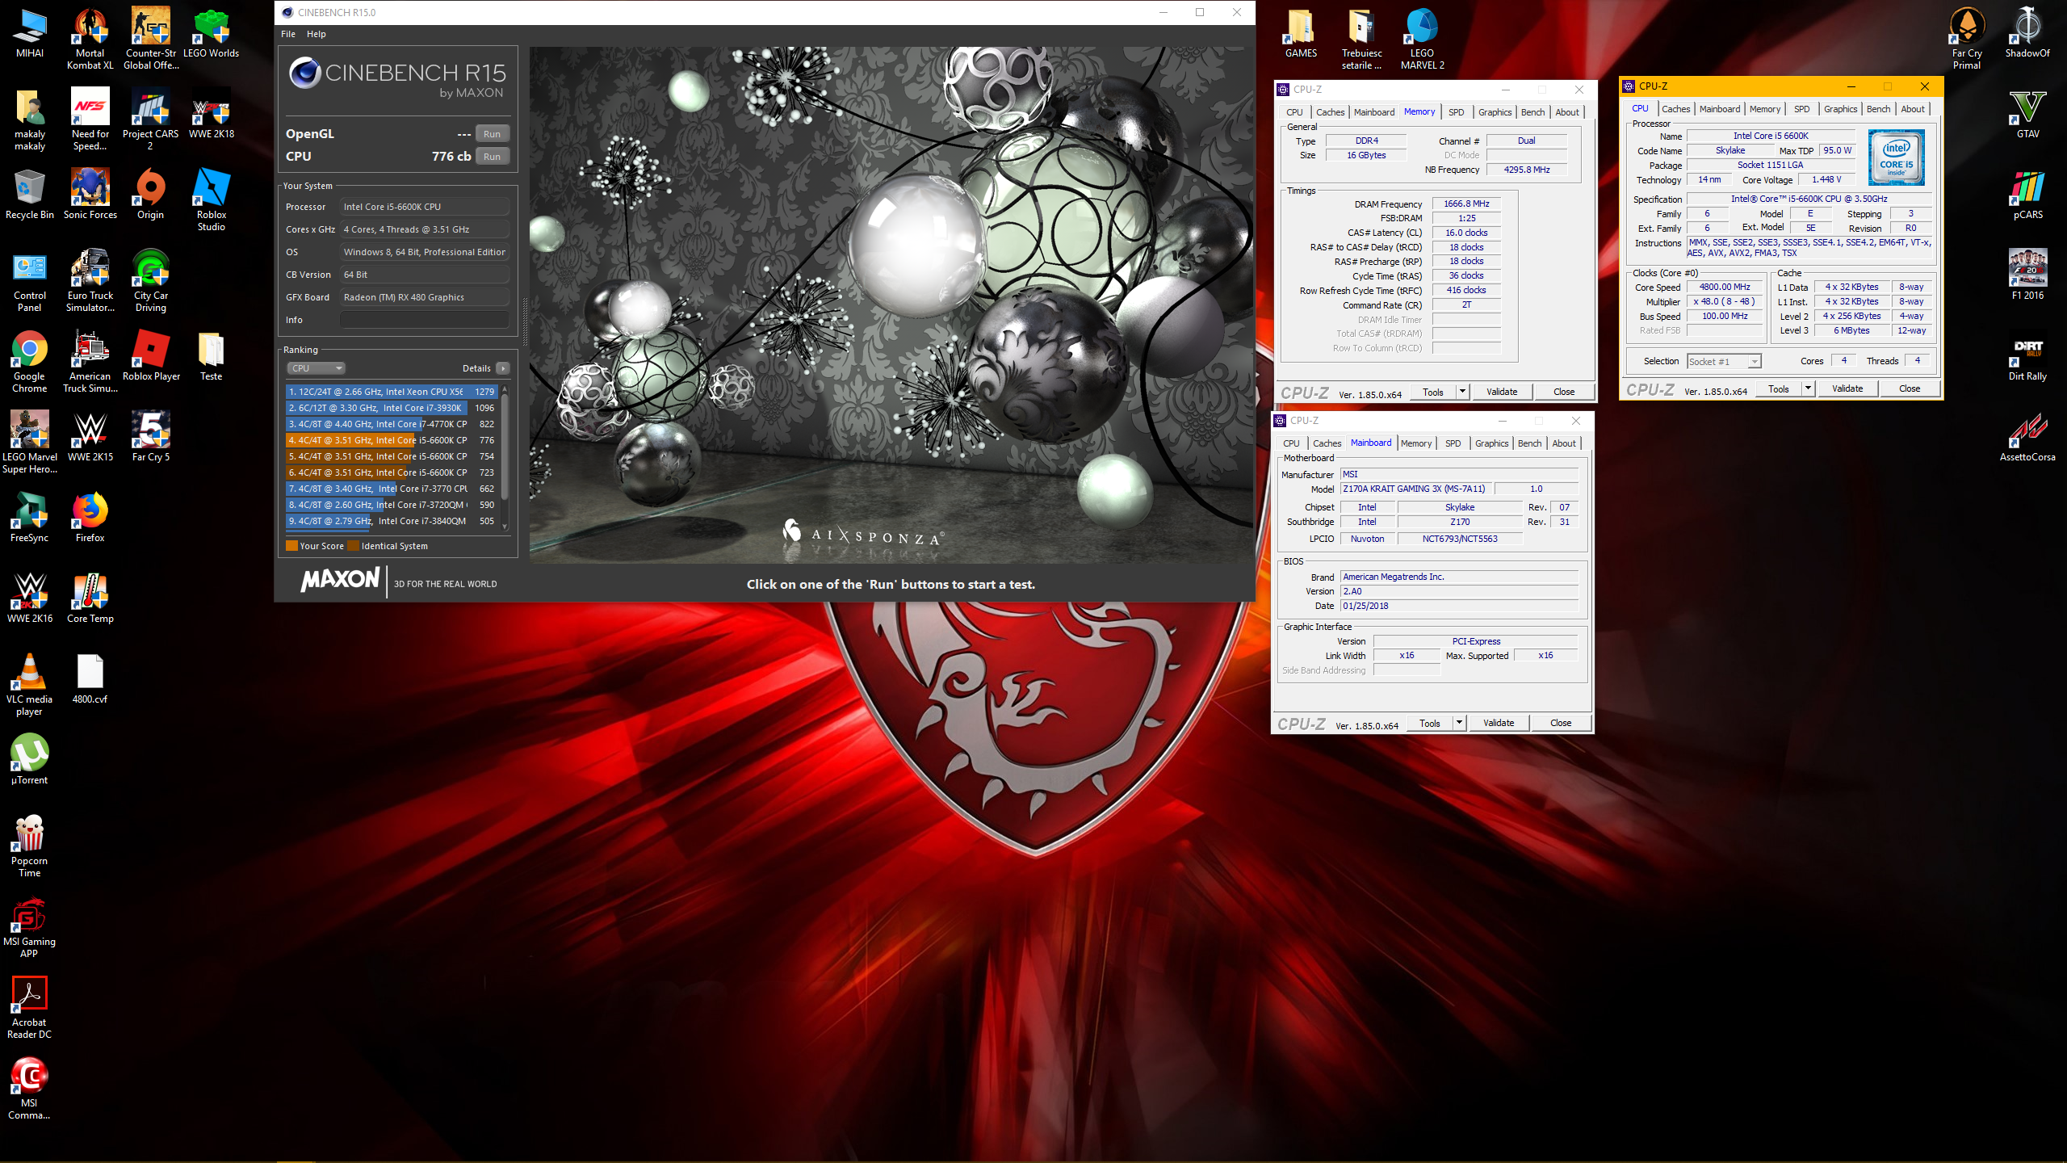Open GTAV desktop icon
The height and width of the screenshot is (1163, 2067).
pyautogui.click(x=2027, y=113)
